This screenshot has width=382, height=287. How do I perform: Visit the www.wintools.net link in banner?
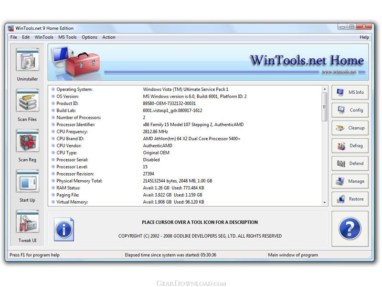point(339,72)
